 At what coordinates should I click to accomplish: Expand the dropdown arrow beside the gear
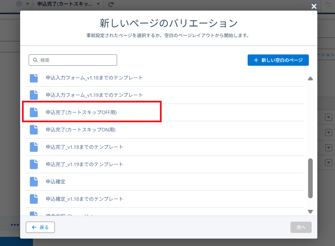(28, 5)
